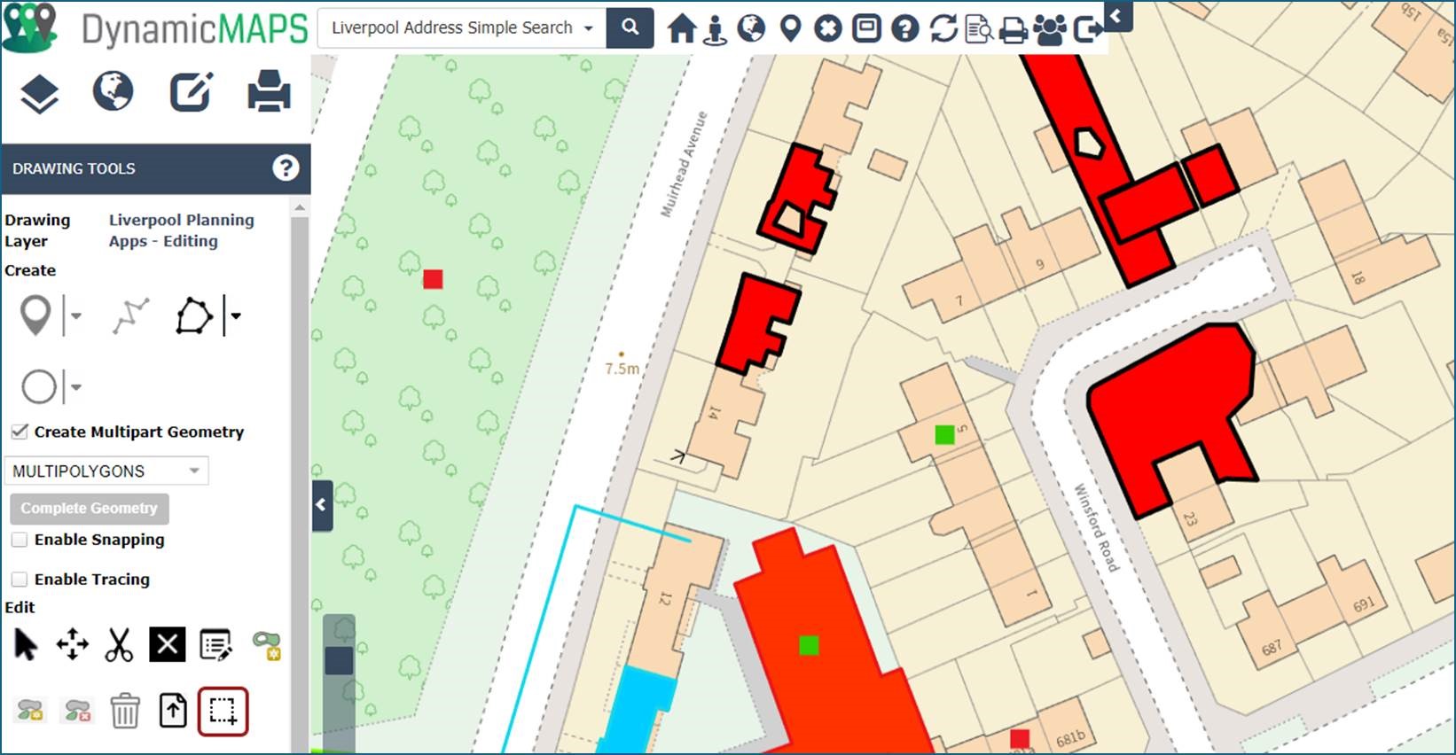Click the Home icon in top toolbar

click(x=682, y=28)
